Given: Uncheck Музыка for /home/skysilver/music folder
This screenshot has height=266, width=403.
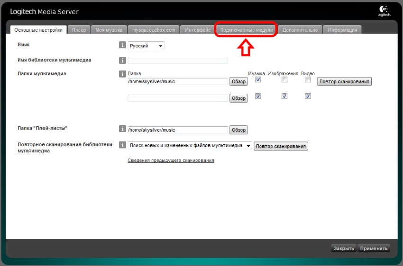Looking at the screenshot, I should point(258,80).
